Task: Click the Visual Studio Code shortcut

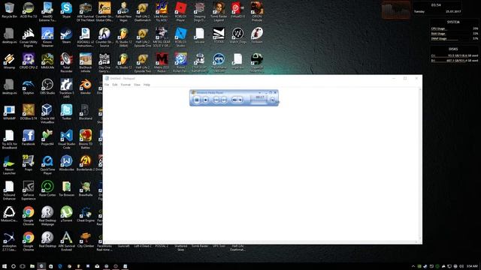Action: coord(66,139)
